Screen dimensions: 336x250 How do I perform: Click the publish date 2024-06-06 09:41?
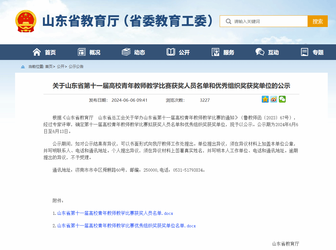coord(129,100)
